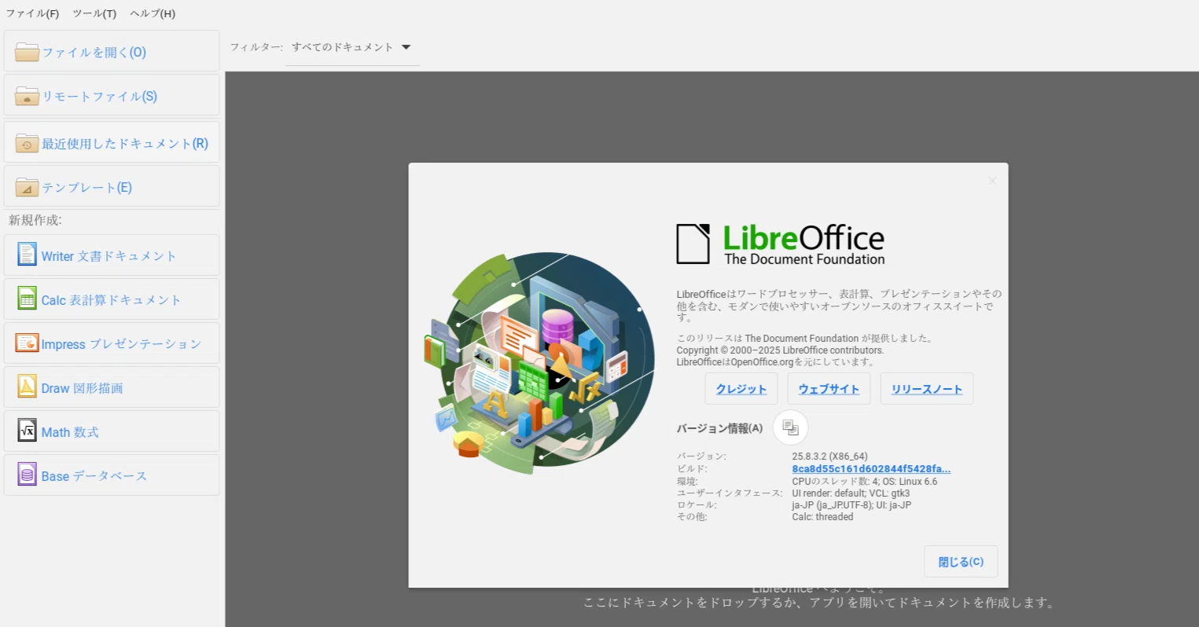Image resolution: width=1199 pixels, height=627 pixels.
Task: Click the クレジット button
Action: point(741,389)
